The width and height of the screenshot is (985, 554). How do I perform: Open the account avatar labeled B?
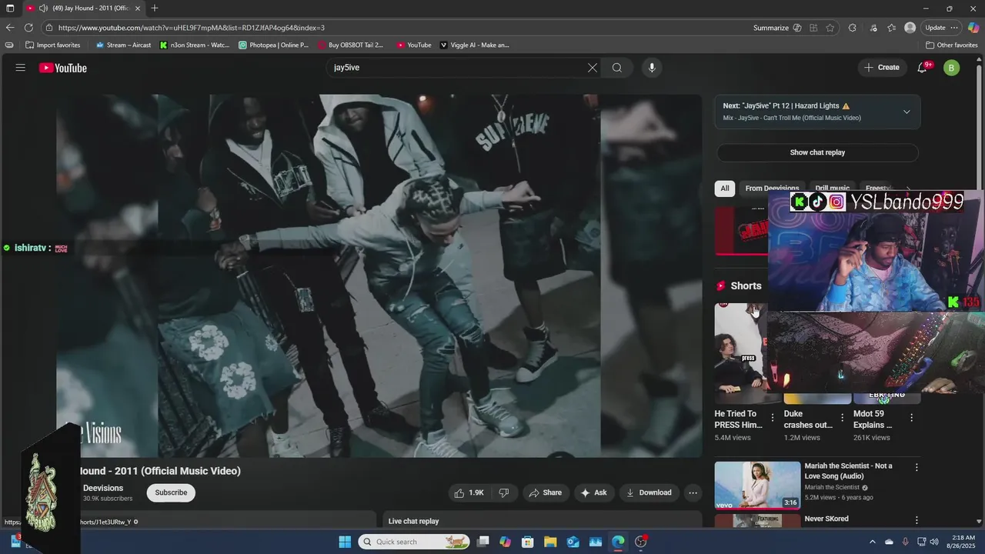click(x=951, y=68)
